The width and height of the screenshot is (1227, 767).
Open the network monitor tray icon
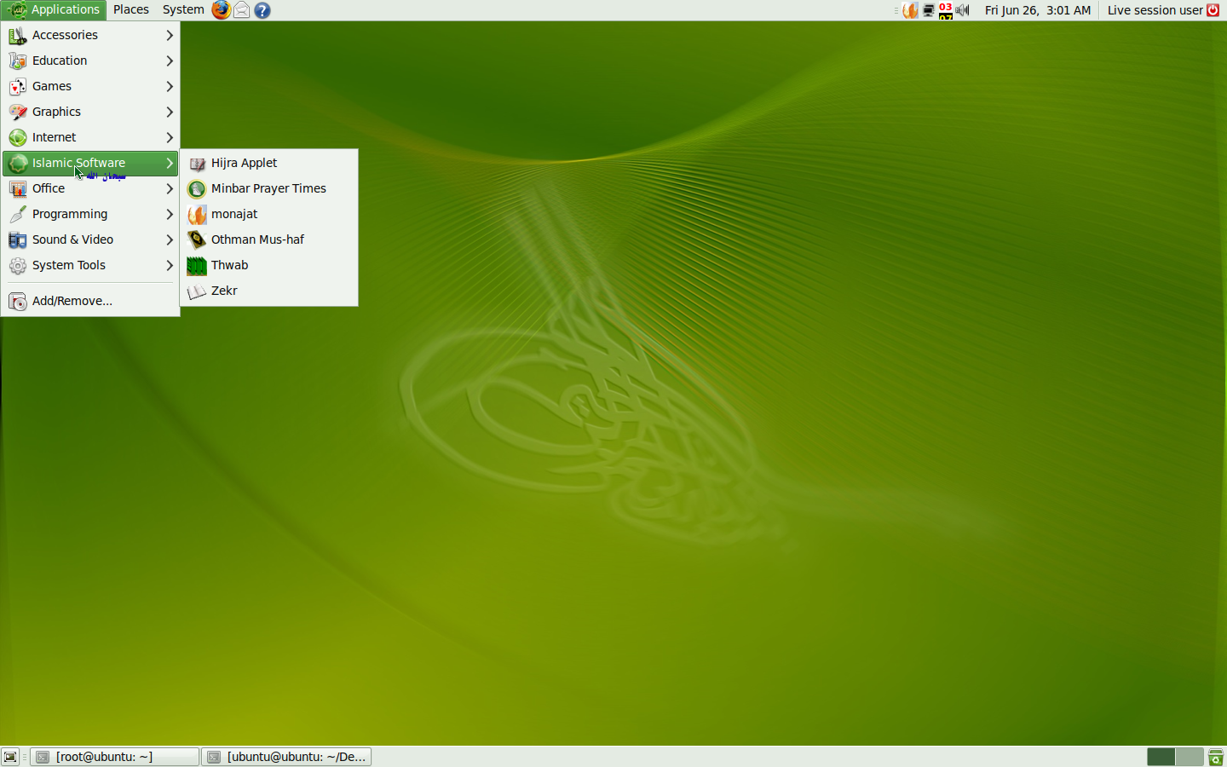[x=929, y=10]
